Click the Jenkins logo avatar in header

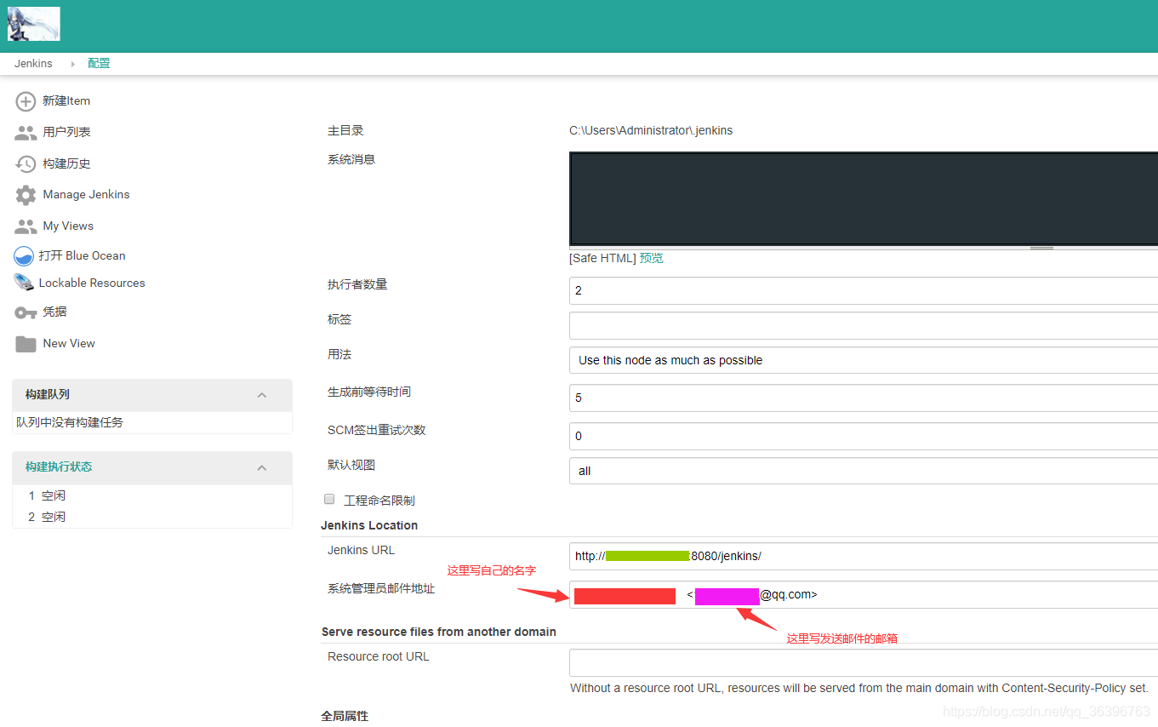34,24
